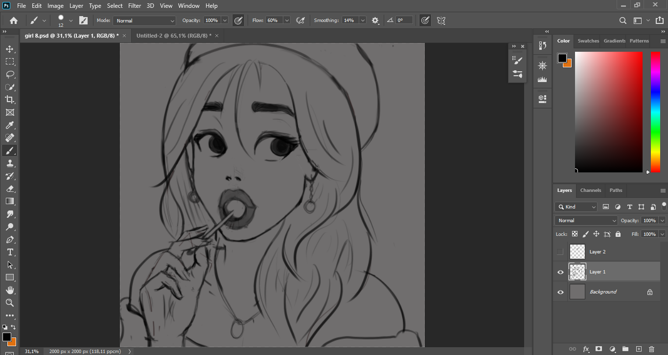Open the layer blend mode Normal dropdown

point(586,221)
